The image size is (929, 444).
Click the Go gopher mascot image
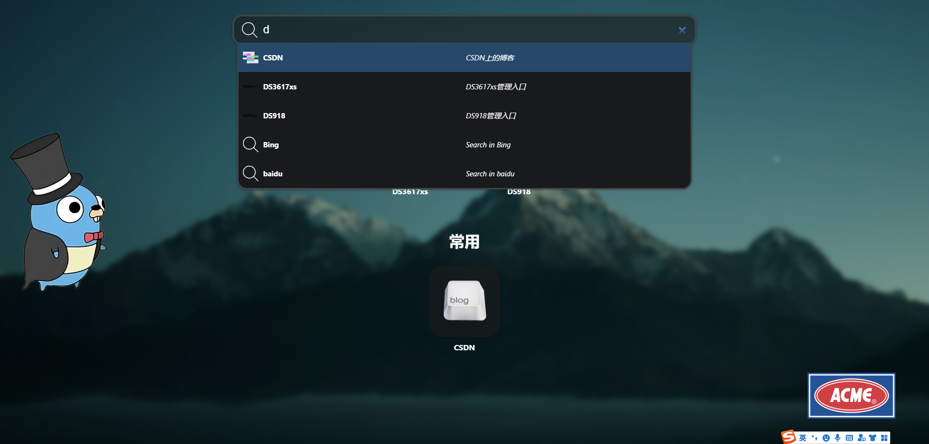[57, 212]
